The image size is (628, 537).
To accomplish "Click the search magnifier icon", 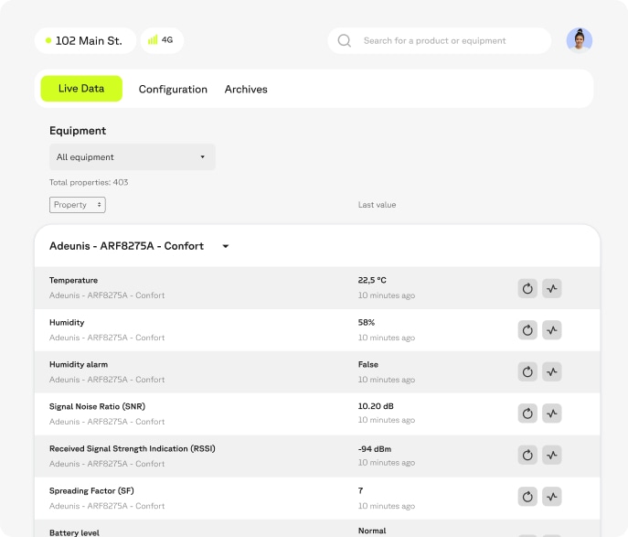I will (x=345, y=40).
